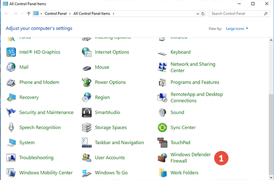Open the User Accounts link
This screenshot has height=180, width=274.
[110, 158]
